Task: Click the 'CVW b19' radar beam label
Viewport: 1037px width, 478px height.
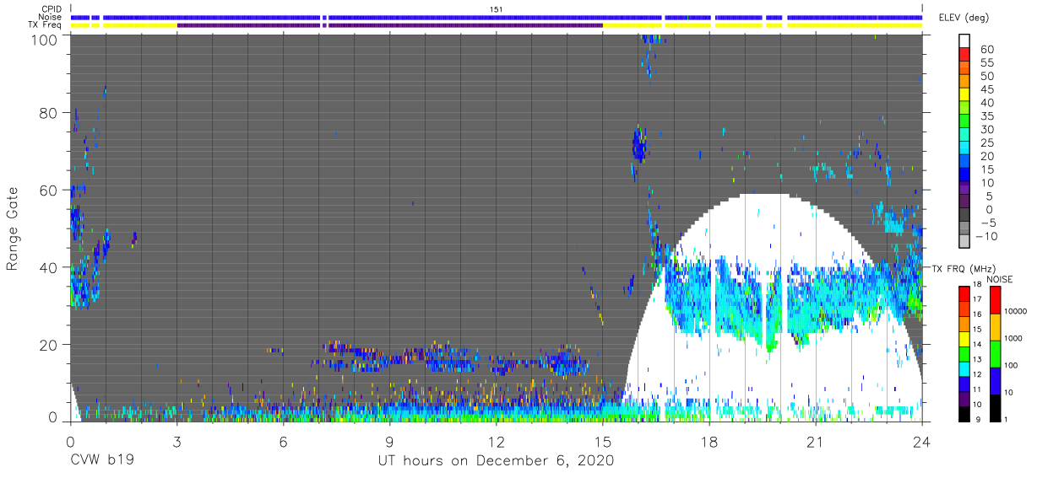Action: point(101,461)
